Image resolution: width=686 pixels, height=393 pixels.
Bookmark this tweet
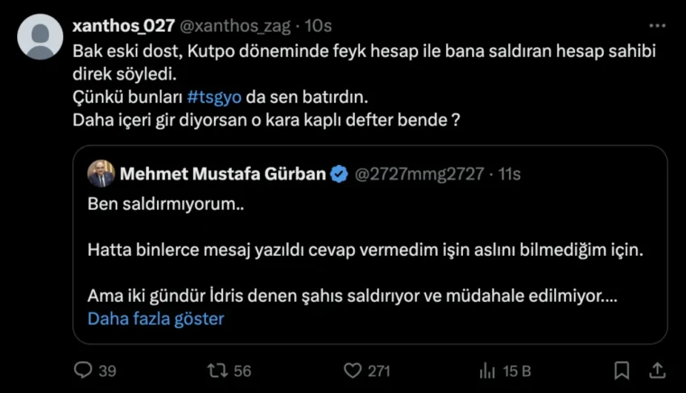coord(622,370)
